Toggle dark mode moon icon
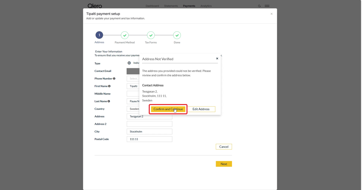This screenshot has height=190, width=362. (x=259, y=6)
